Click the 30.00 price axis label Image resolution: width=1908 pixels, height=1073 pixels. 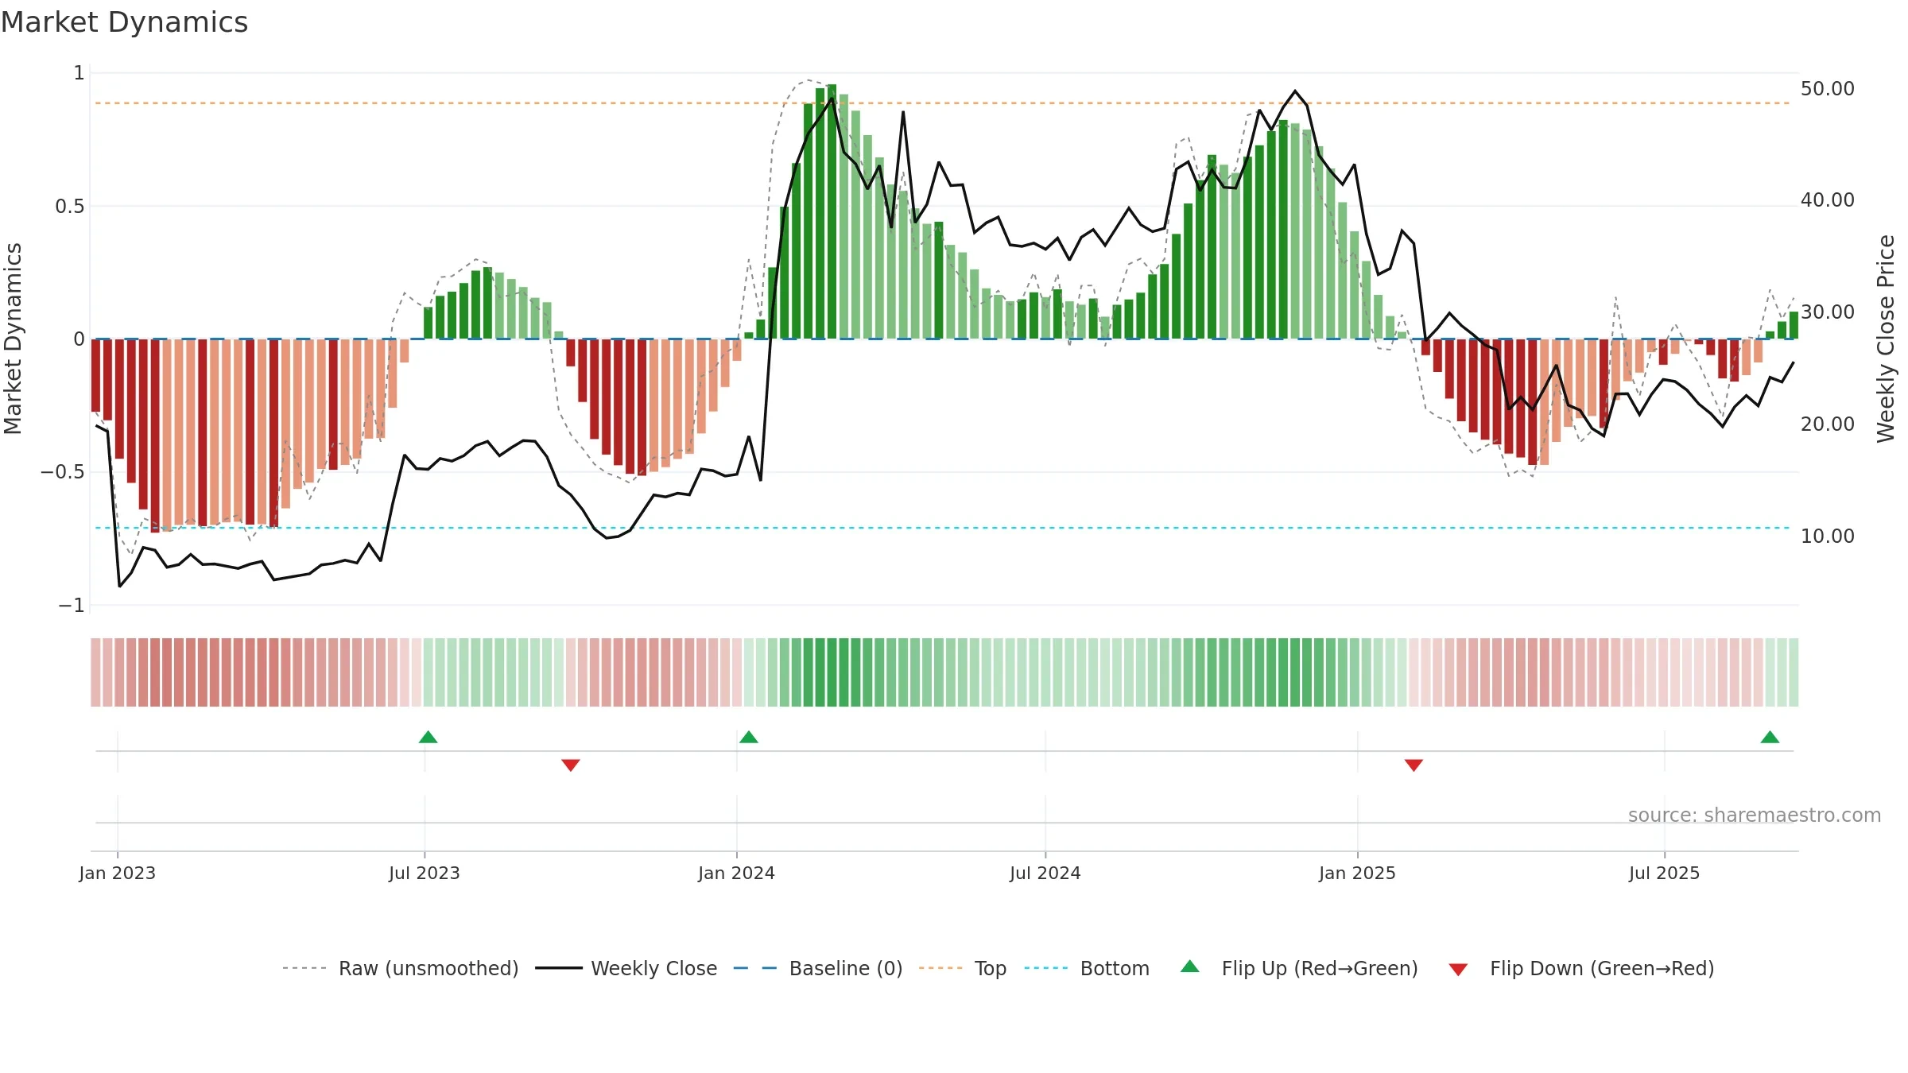pyautogui.click(x=1828, y=312)
